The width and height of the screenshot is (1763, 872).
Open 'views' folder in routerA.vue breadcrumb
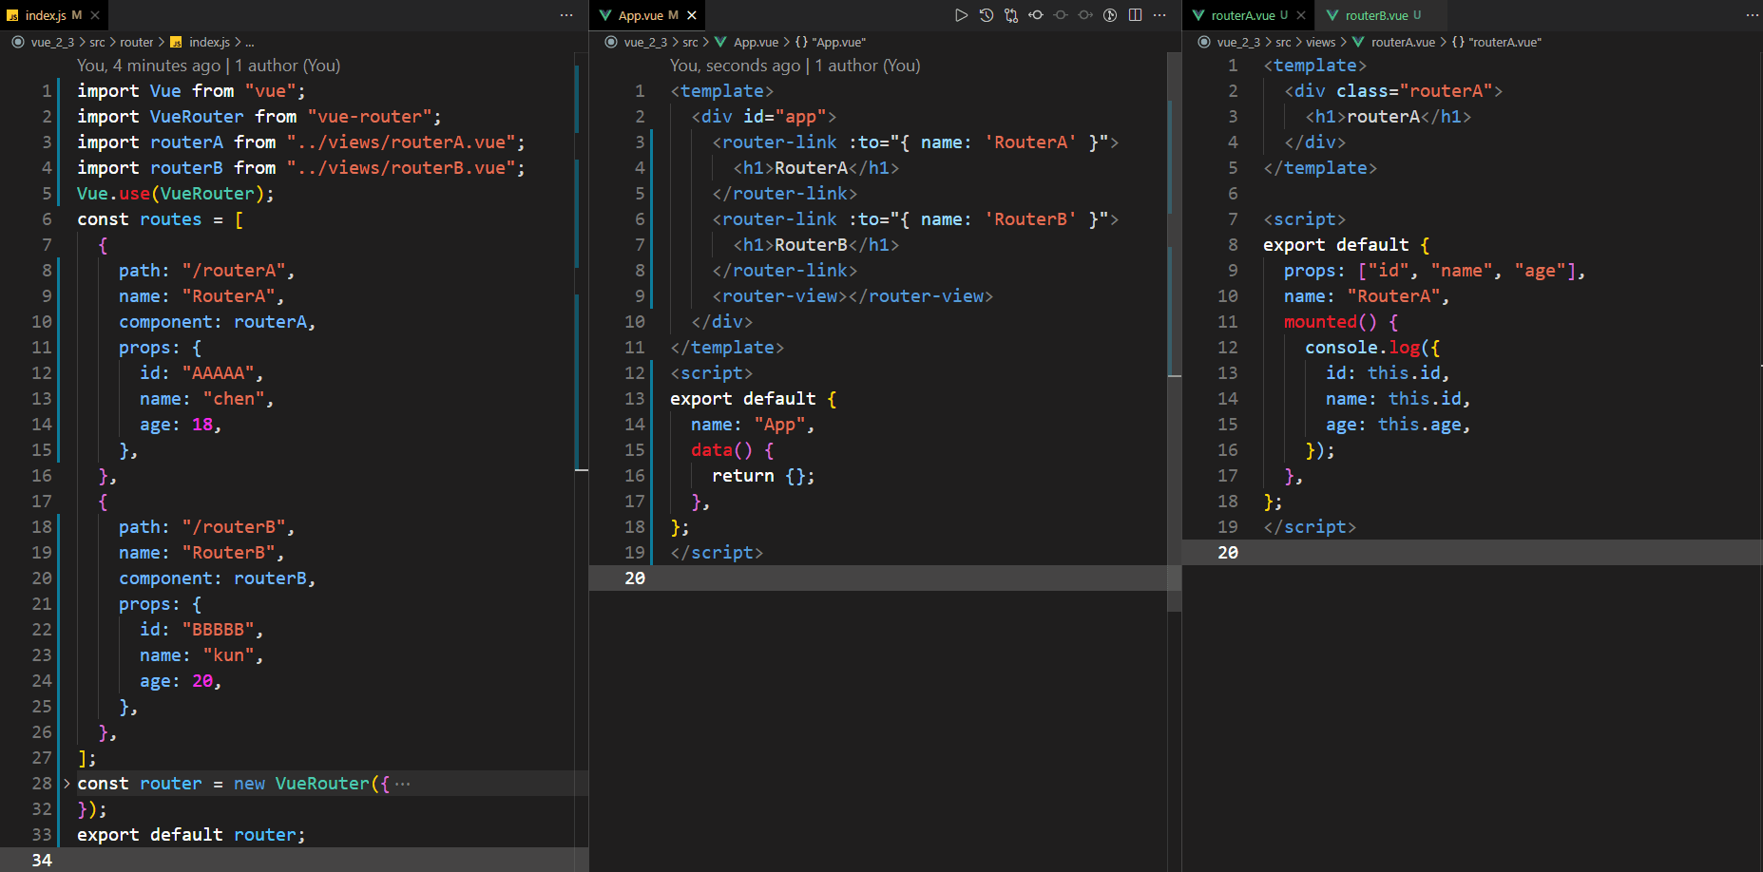click(1320, 42)
